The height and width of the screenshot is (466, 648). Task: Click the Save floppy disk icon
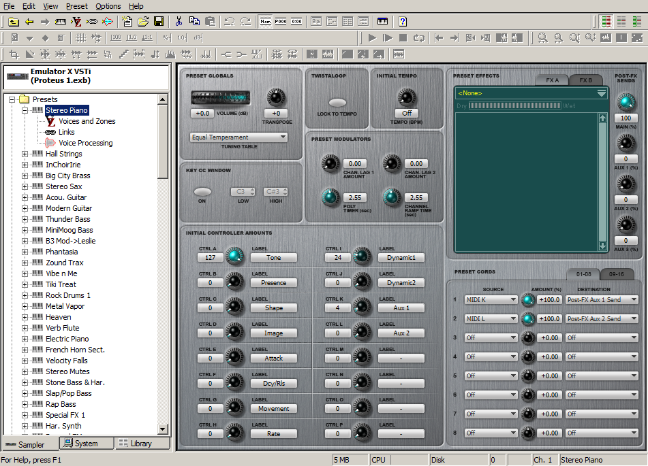(x=159, y=21)
